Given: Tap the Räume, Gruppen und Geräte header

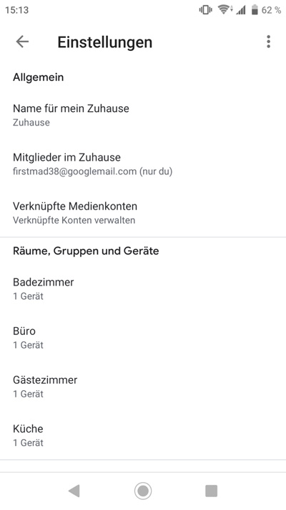Looking at the screenshot, I should [86, 251].
